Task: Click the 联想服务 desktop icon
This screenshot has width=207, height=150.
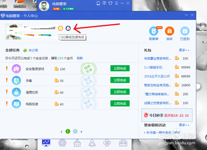Action: pyautogui.click(x=20, y=4)
